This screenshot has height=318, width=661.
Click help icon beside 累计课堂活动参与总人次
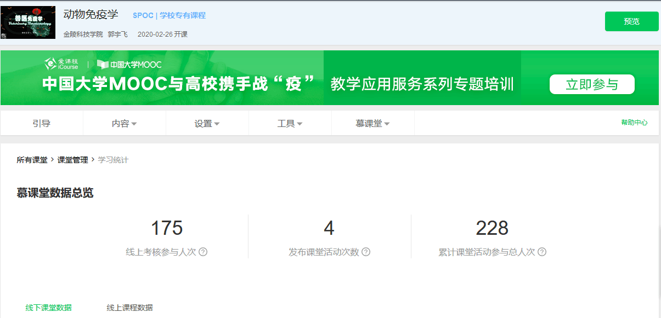[x=542, y=252]
